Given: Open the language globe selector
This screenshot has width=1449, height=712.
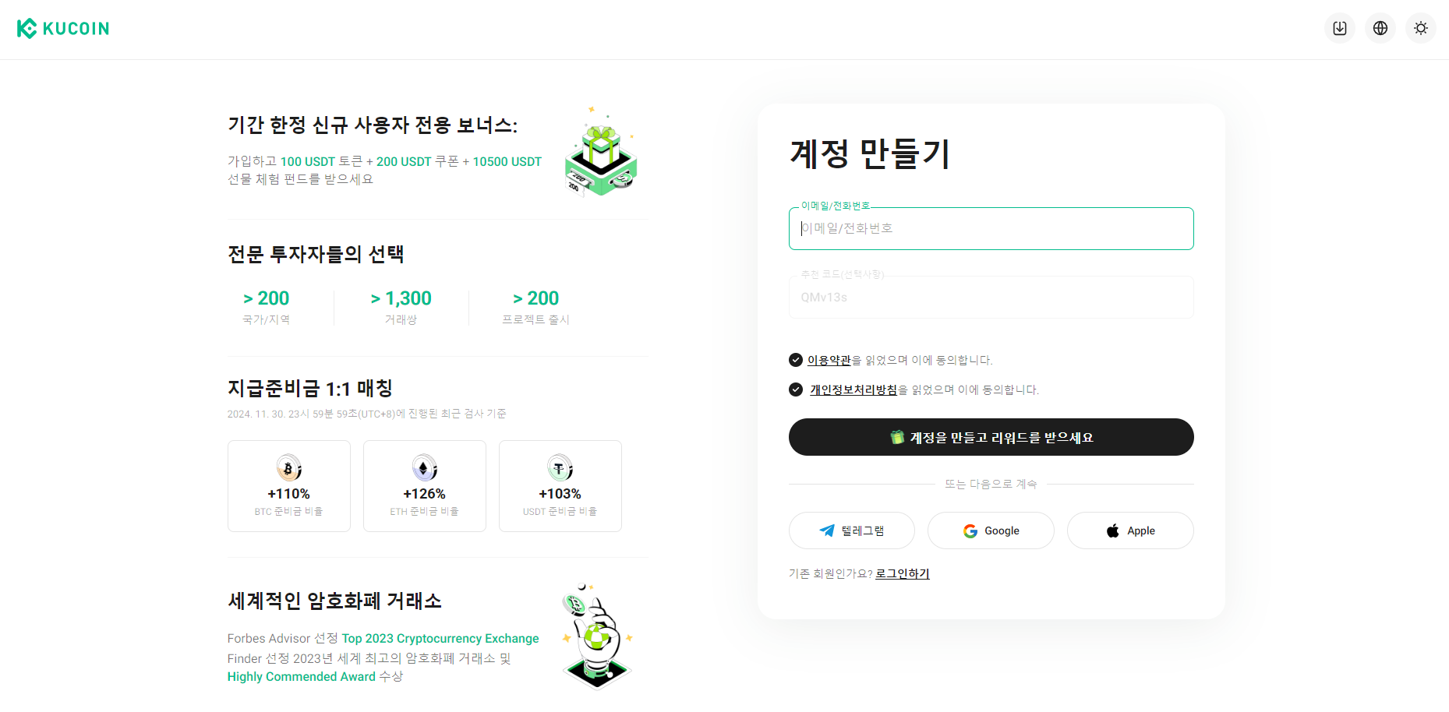Looking at the screenshot, I should point(1380,28).
